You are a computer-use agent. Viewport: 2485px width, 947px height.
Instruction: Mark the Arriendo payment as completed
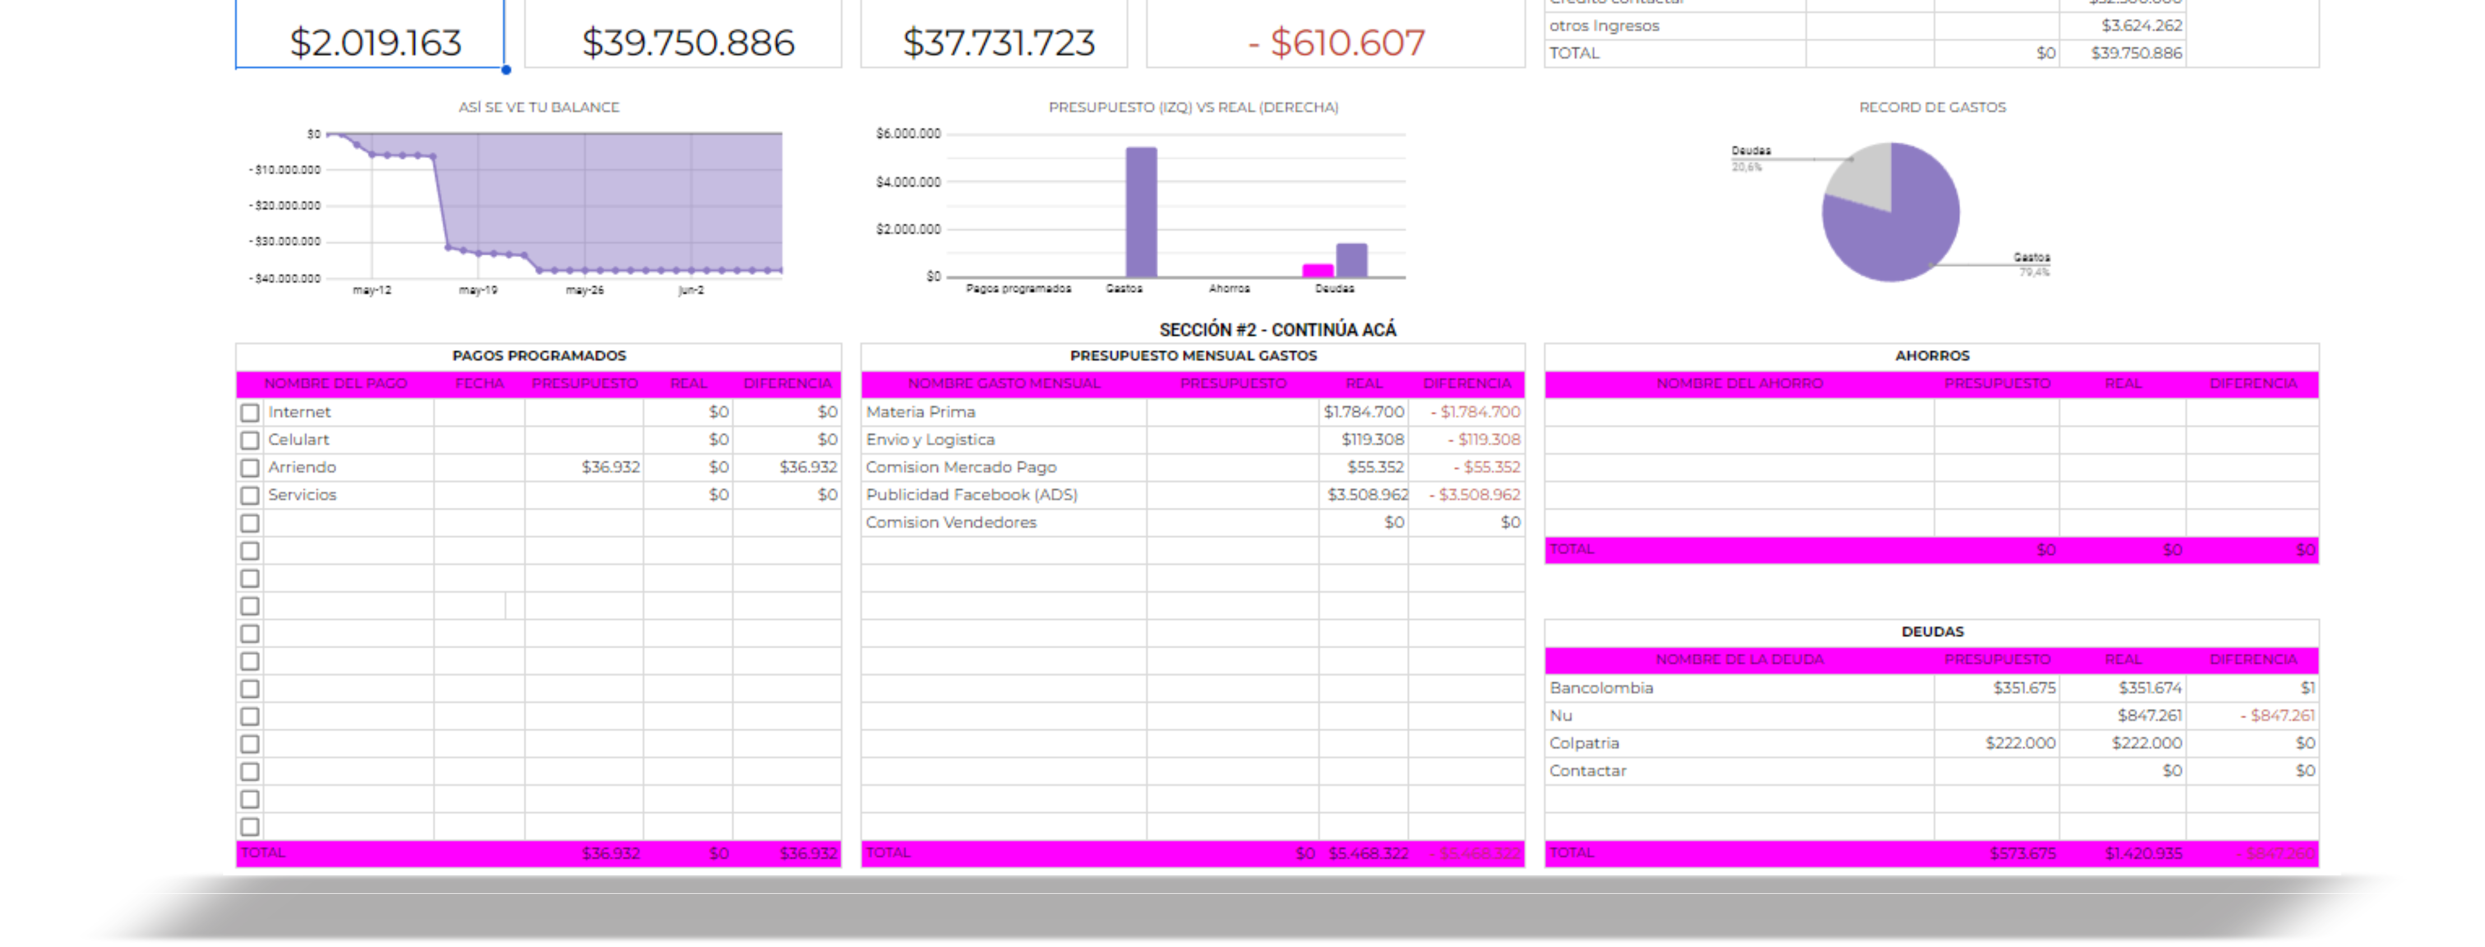[251, 467]
